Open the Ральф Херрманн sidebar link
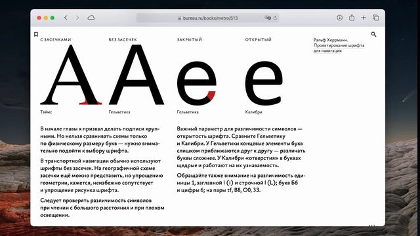This screenshot has height=236, width=420. click(x=339, y=45)
